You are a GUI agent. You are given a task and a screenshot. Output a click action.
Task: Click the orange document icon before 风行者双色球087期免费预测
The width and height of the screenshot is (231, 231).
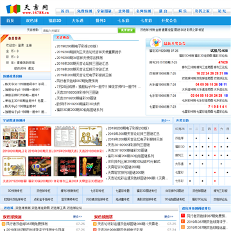point(3,224)
